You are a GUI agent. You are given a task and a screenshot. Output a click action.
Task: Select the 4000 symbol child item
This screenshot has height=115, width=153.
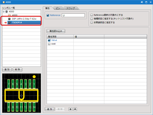(x=15, y=15)
